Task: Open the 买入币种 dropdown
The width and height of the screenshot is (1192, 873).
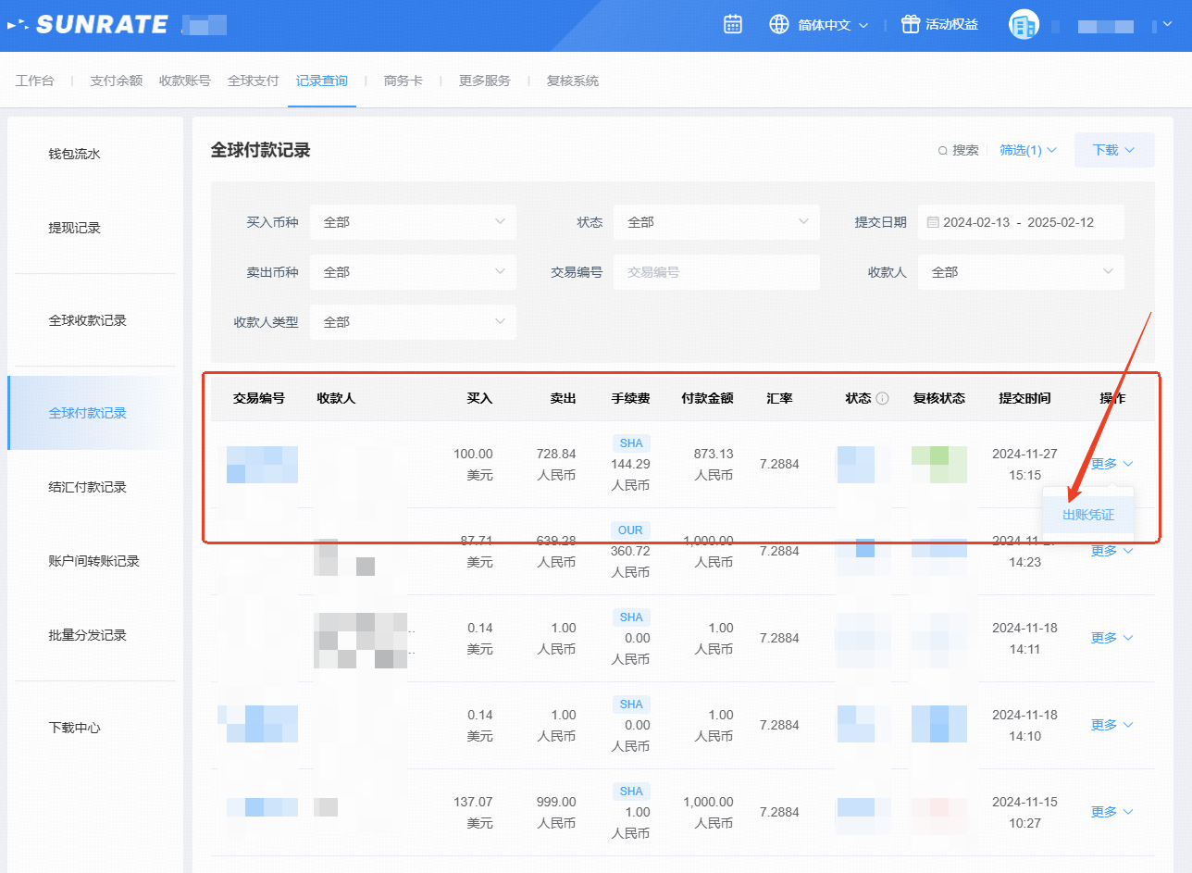Action: (x=413, y=222)
